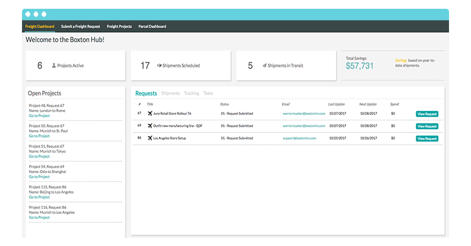The height and width of the screenshot is (246, 471).
Task: Click Project 48, Request 67 text
Action: pos(46,105)
